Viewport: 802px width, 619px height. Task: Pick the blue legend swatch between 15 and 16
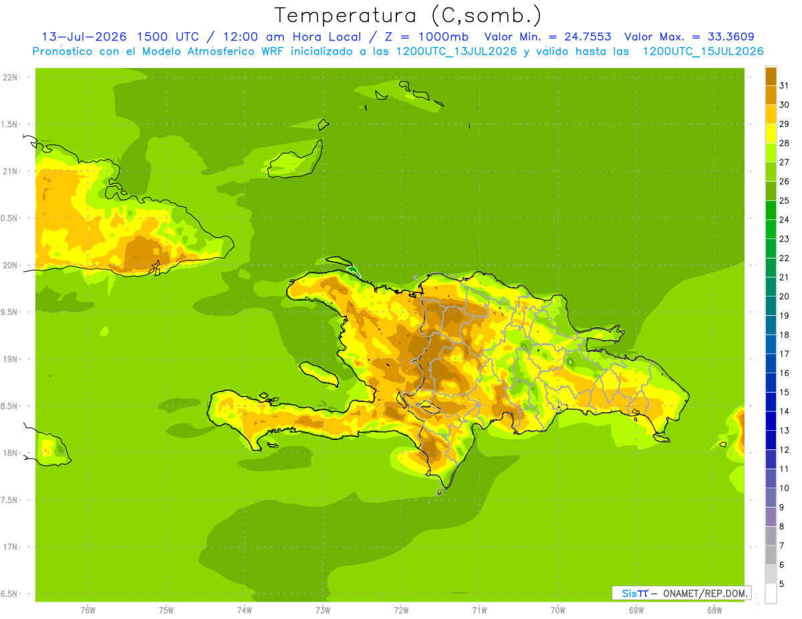pos(771,383)
